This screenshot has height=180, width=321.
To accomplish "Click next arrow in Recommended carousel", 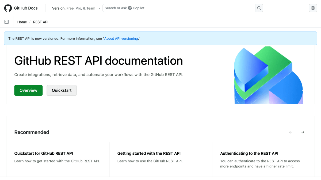I will (303, 132).
